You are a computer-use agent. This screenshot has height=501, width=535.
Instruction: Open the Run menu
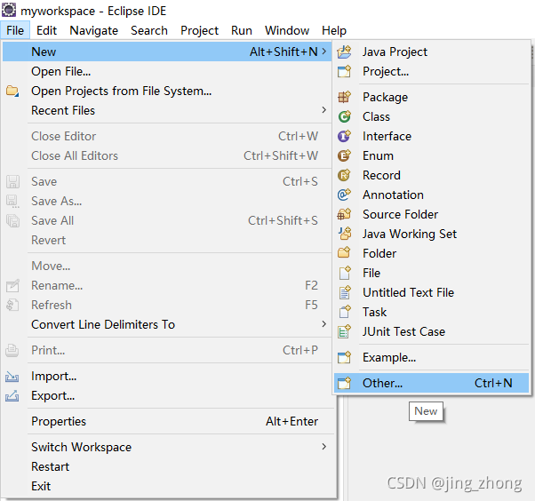pyautogui.click(x=242, y=30)
